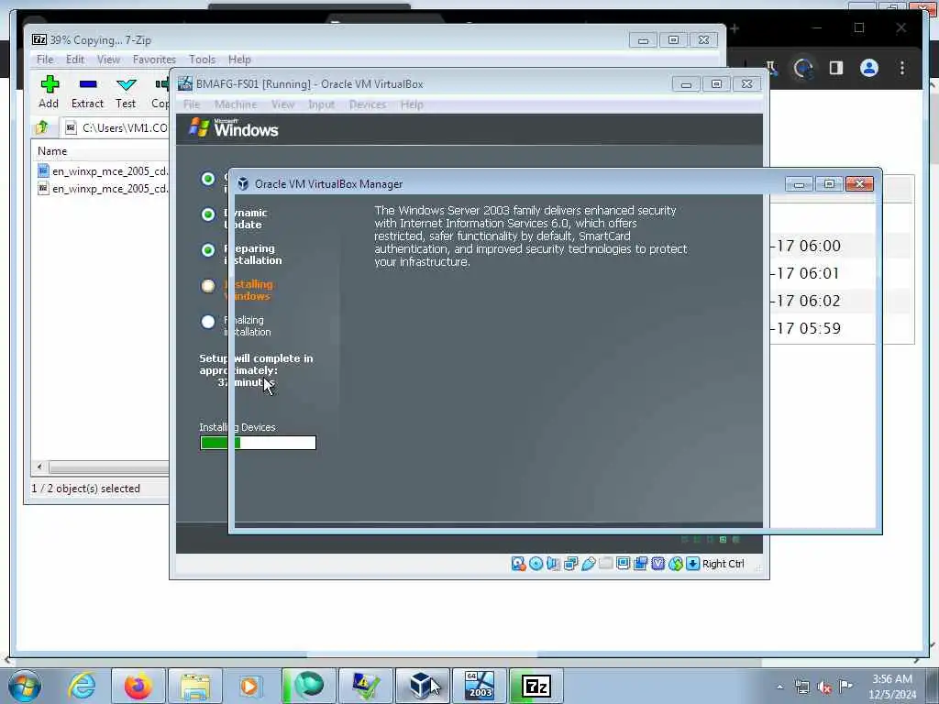This screenshot has width=939, height=704.
Task: Click '1 / 2 object(s) selected' status text
Action: (85, 489)
